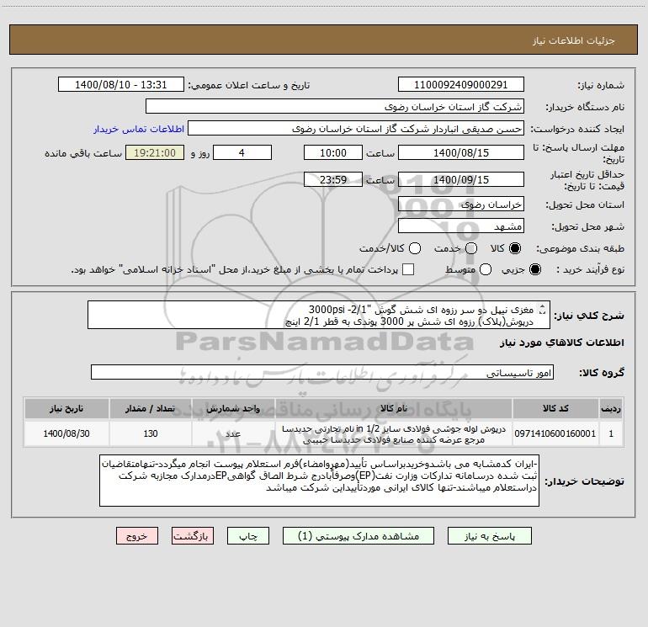Select the جزیی purchase type radio
The image size is (648, 627).
534,269
